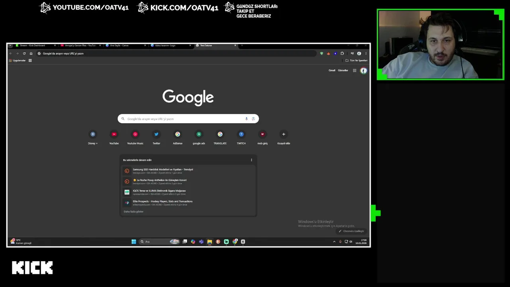Open the tab search dropdown arrow
Viewport: 510px width, 287px height.
pos(10,45)
